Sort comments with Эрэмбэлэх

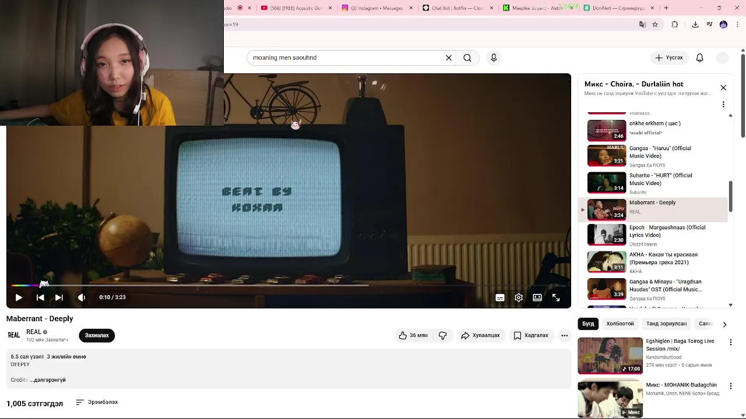(97, 402)
